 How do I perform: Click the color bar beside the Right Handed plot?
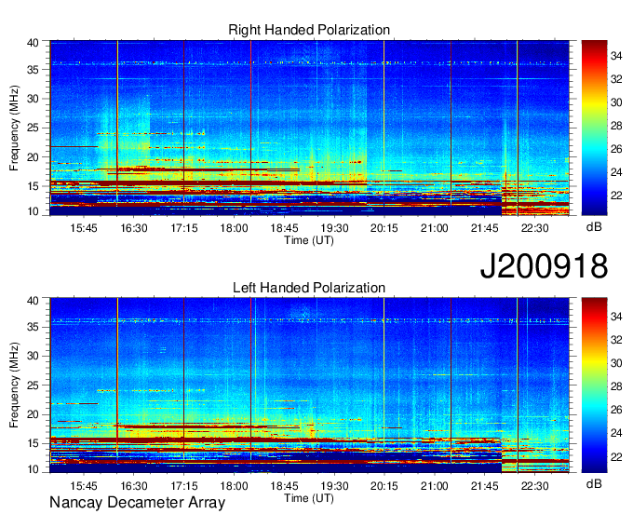(x=594, y=128)
